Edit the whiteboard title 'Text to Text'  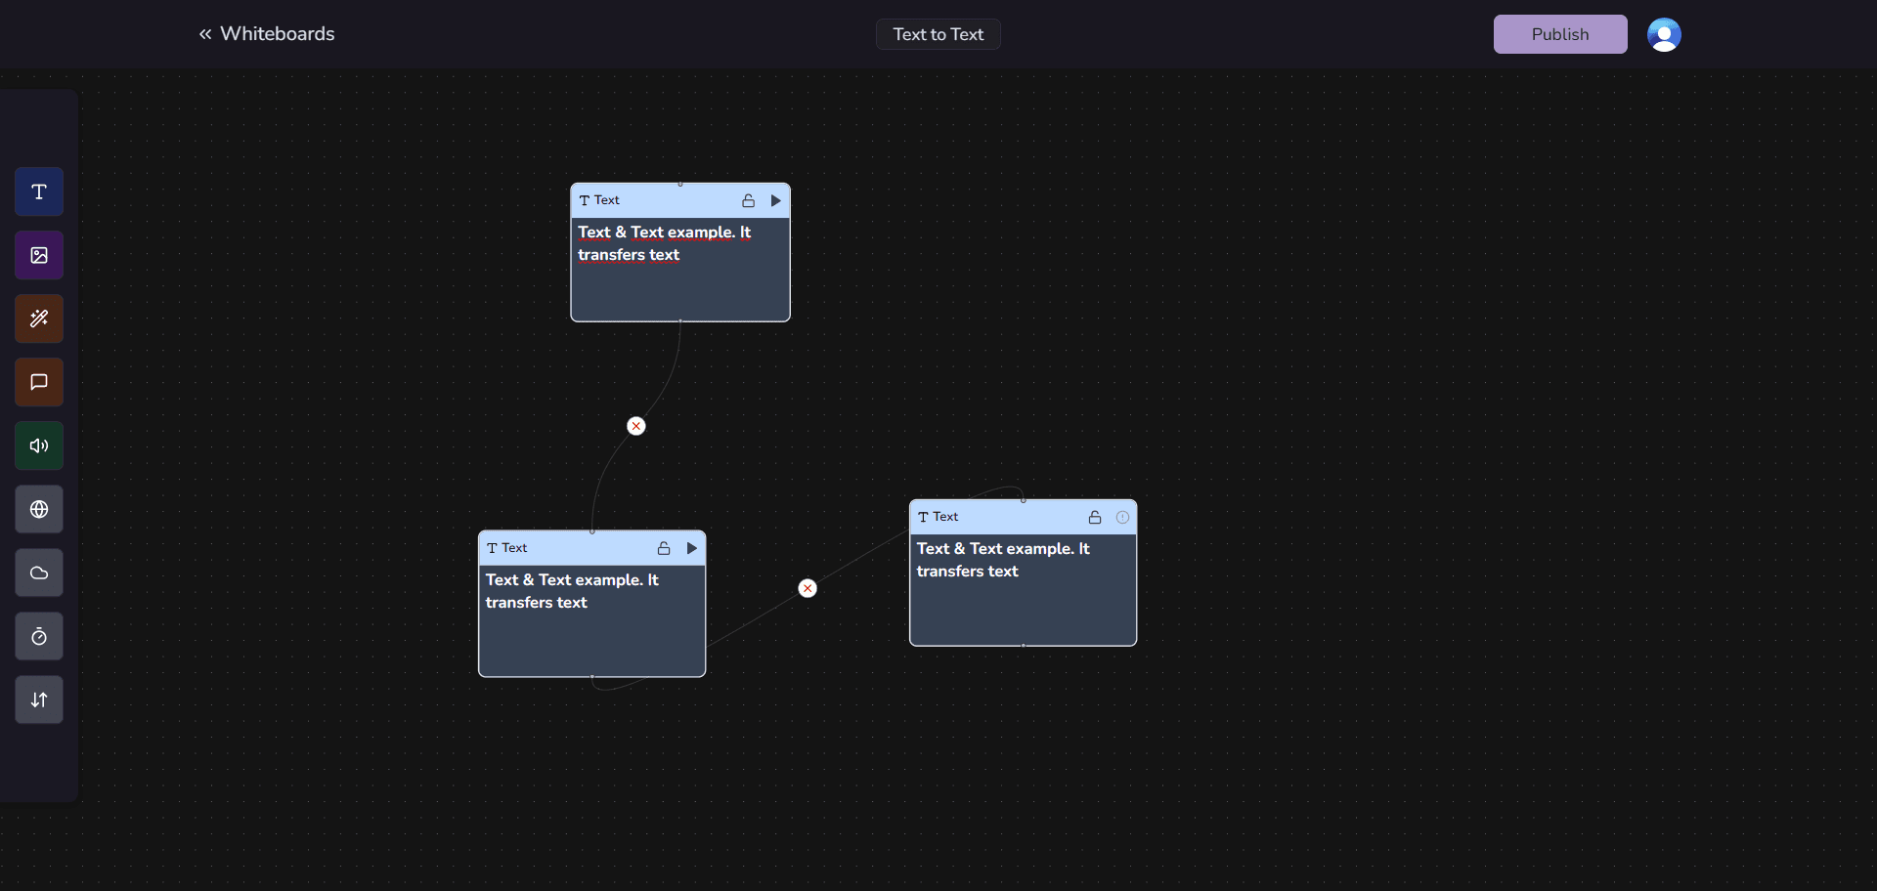coord(938,34)
